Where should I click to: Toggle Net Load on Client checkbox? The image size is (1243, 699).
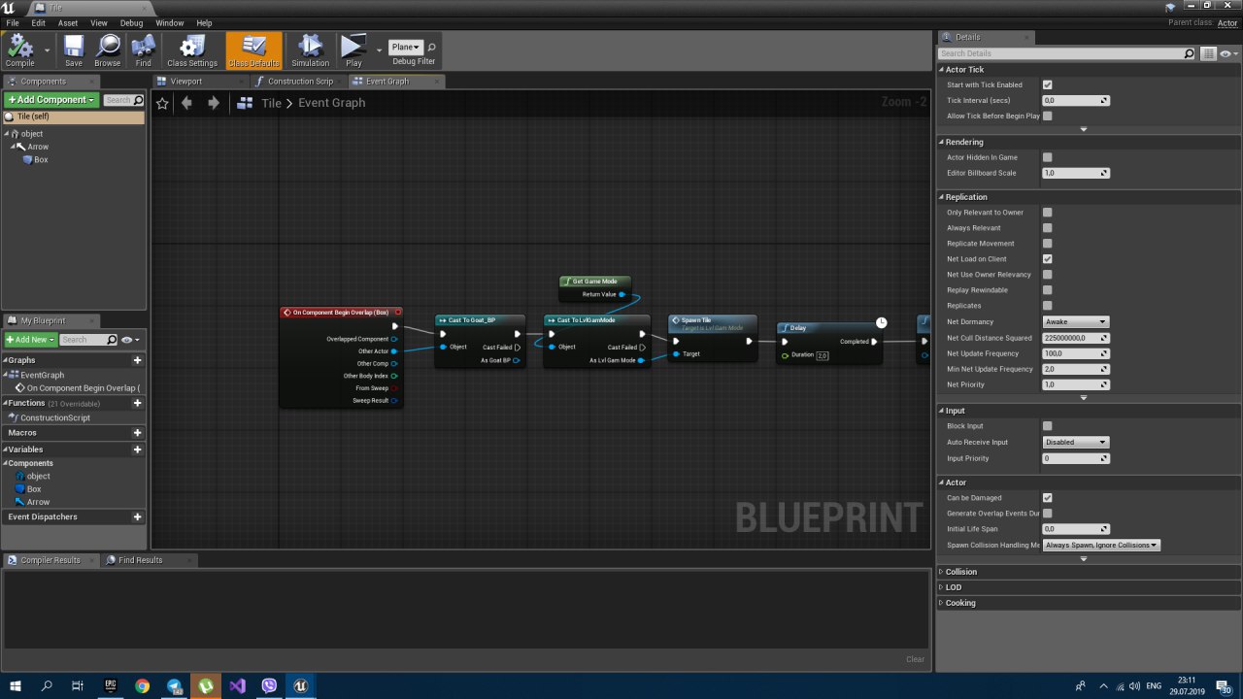pos(1047,259)
